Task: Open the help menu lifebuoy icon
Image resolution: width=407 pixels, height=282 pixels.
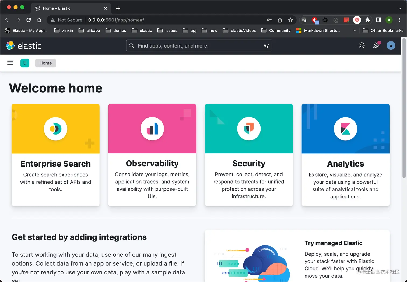Action: tap(362, 46)
